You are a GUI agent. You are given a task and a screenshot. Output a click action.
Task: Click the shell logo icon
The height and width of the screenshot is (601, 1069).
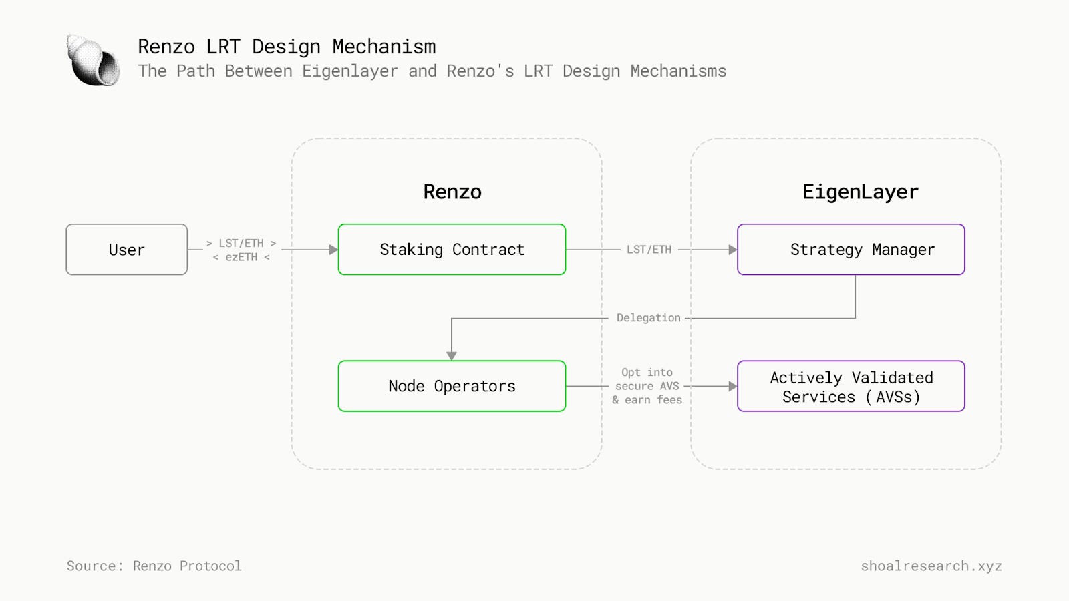click(x=94, y=60)
